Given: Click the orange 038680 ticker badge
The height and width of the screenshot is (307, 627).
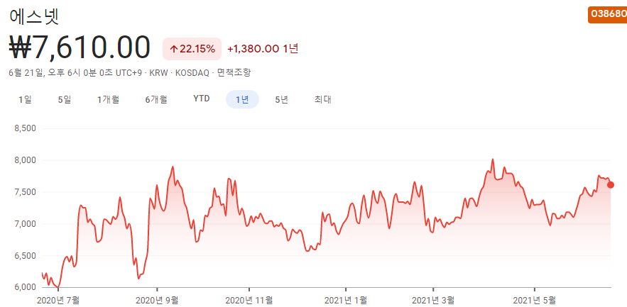Looking at the screenshot, I should coord(608,14).
